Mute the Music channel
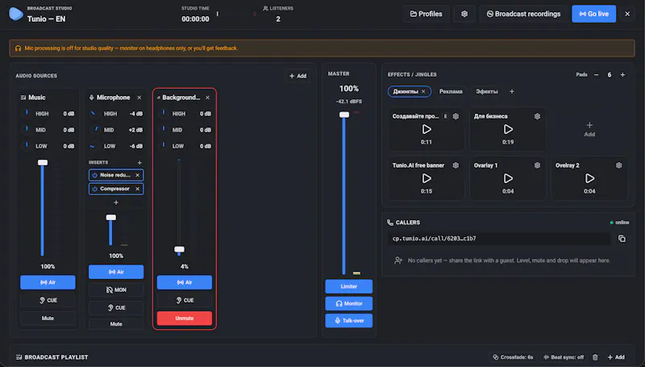Viewport: 645px width, 367px height. 48,318
